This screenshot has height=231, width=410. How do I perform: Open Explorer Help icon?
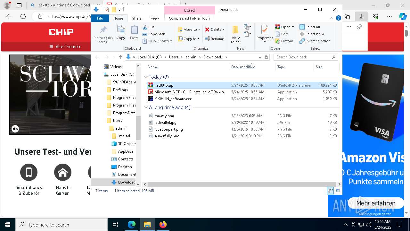338,18
